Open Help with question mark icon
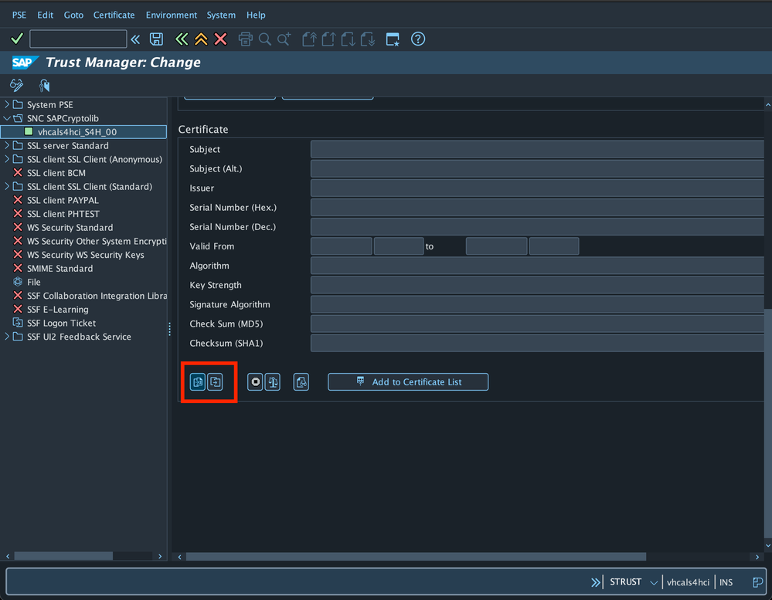The width and height of the screenshot is (772, 600). 418,39
